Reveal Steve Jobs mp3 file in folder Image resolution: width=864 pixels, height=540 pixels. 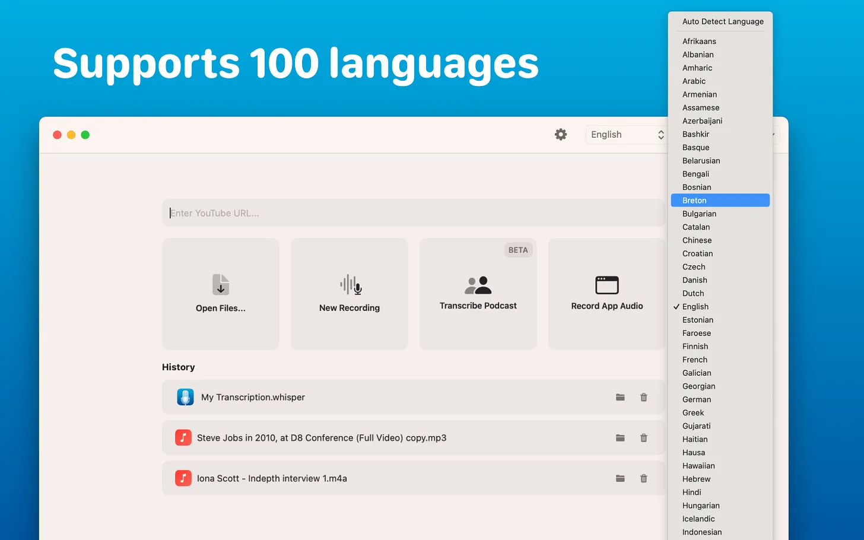620,438
